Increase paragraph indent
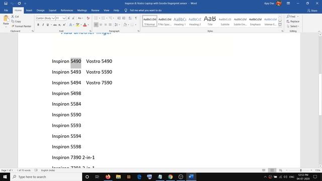Viewport: 322px width, 181px height. (x=124, y=18)
